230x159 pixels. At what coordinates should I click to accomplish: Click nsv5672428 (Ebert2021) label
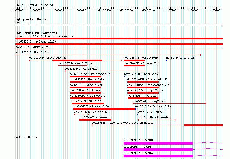click(x=141, y=74)
